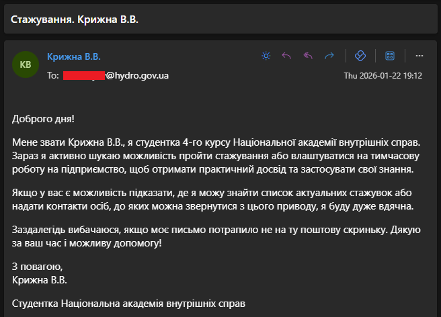Open the Copilot icon in message toolbar

[360, 56]
